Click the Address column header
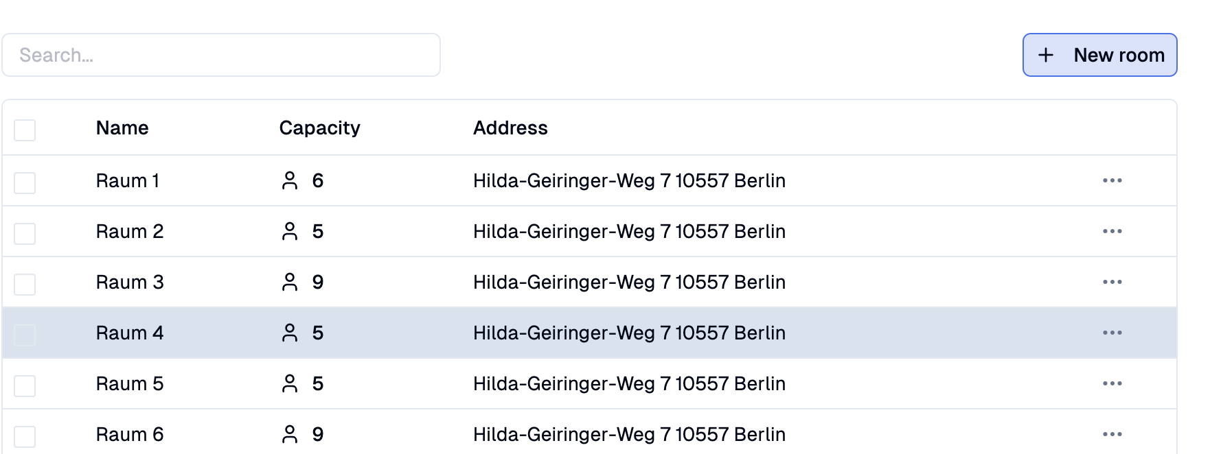 [x=510, y=128]
